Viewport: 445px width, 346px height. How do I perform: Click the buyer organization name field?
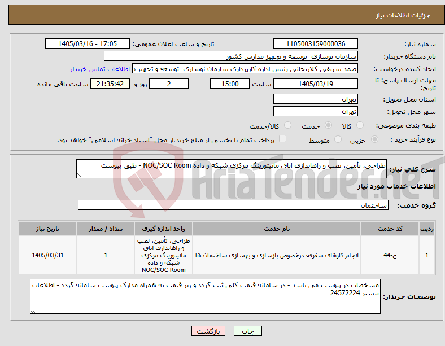[x=231, y=56]
